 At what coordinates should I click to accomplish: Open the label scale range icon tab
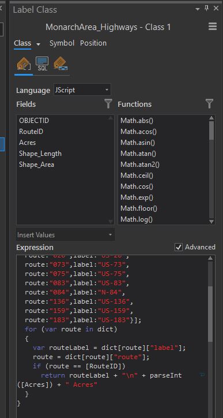61,64
